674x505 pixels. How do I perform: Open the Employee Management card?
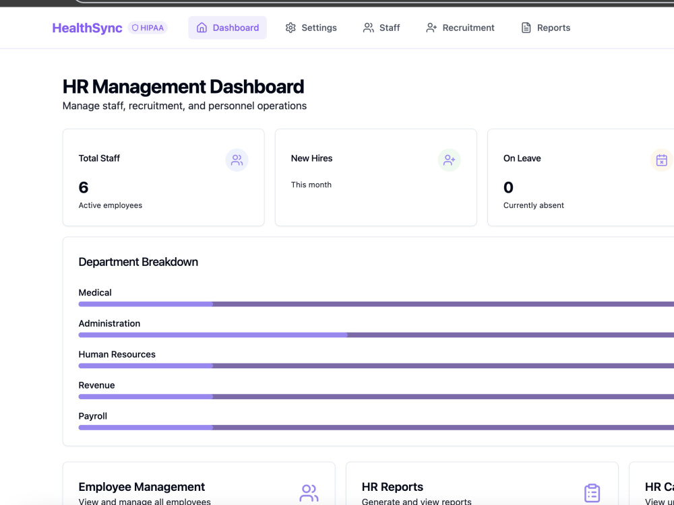click(x=199, y=483)
